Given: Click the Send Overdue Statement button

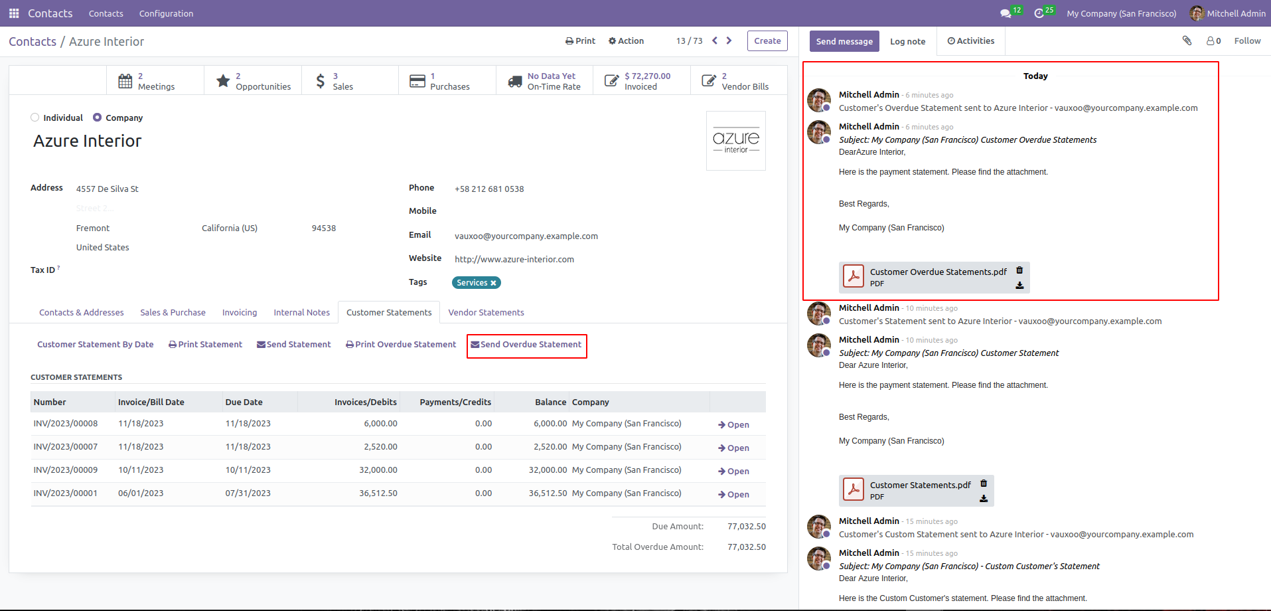Looking at the screenshot, I should tap(526, 344).
